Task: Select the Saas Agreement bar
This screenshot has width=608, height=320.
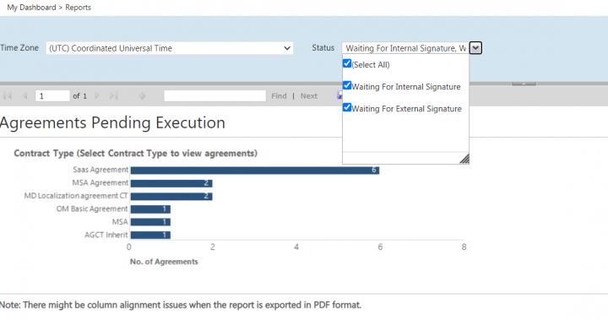Action: click(255, 171)
